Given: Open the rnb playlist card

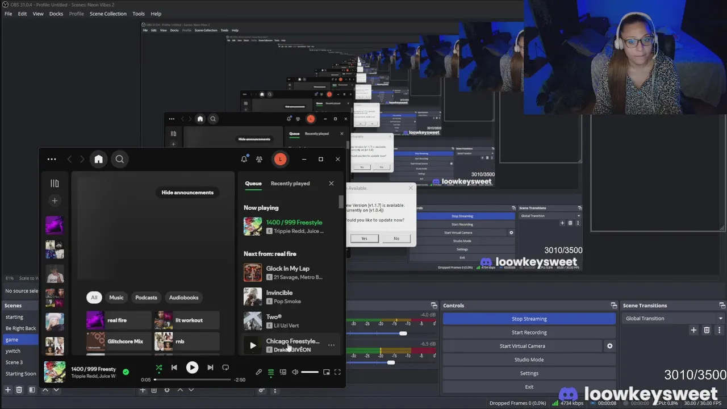Looking at the screenshot, I should (x=187, y=341).
